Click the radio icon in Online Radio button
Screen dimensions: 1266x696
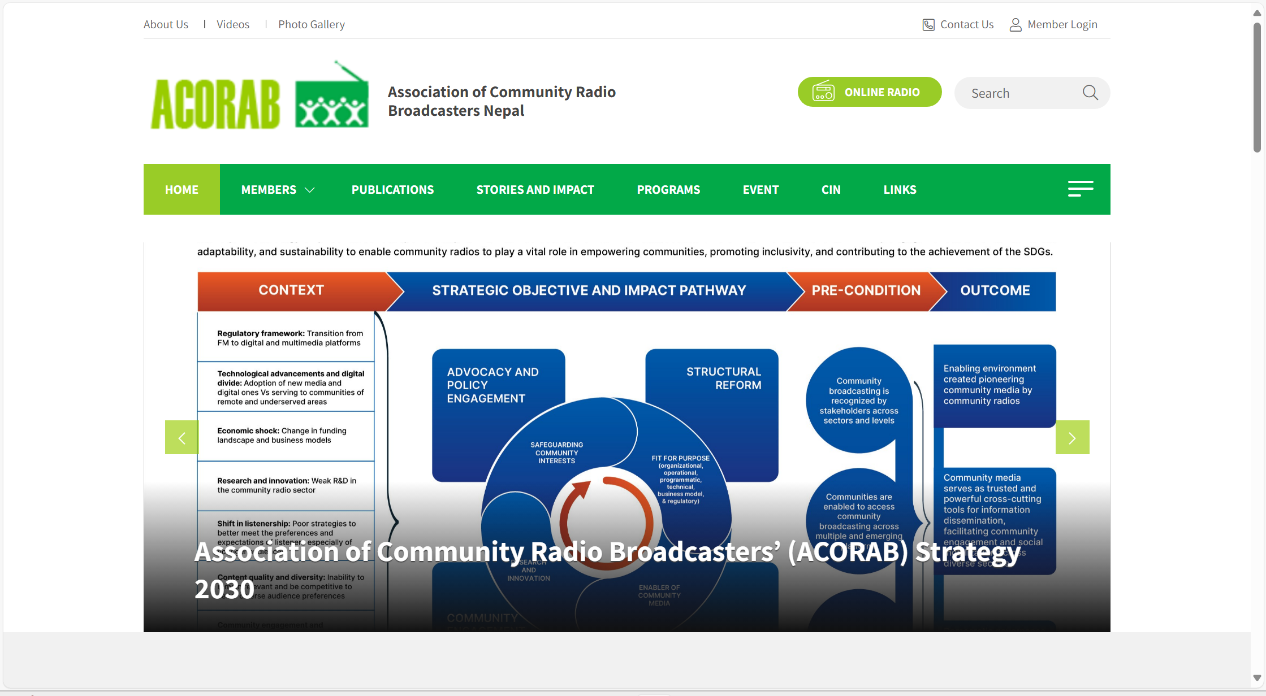coord(823,92)
